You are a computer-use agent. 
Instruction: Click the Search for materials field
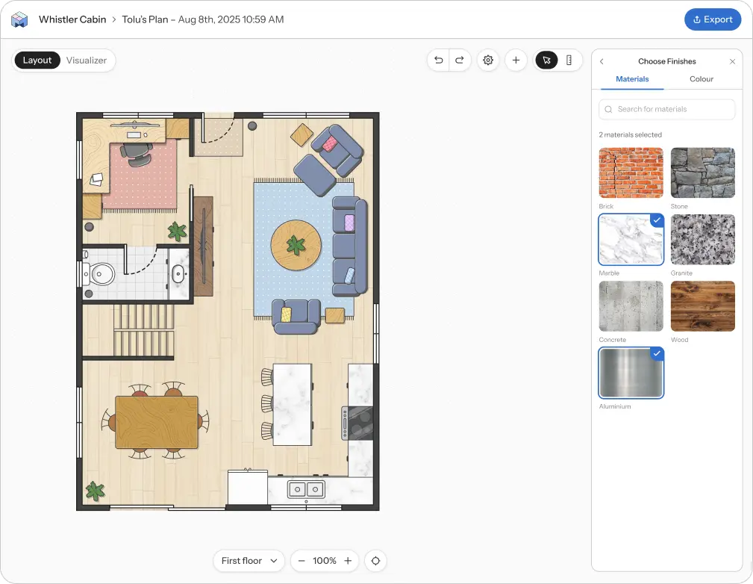[666, 109]
